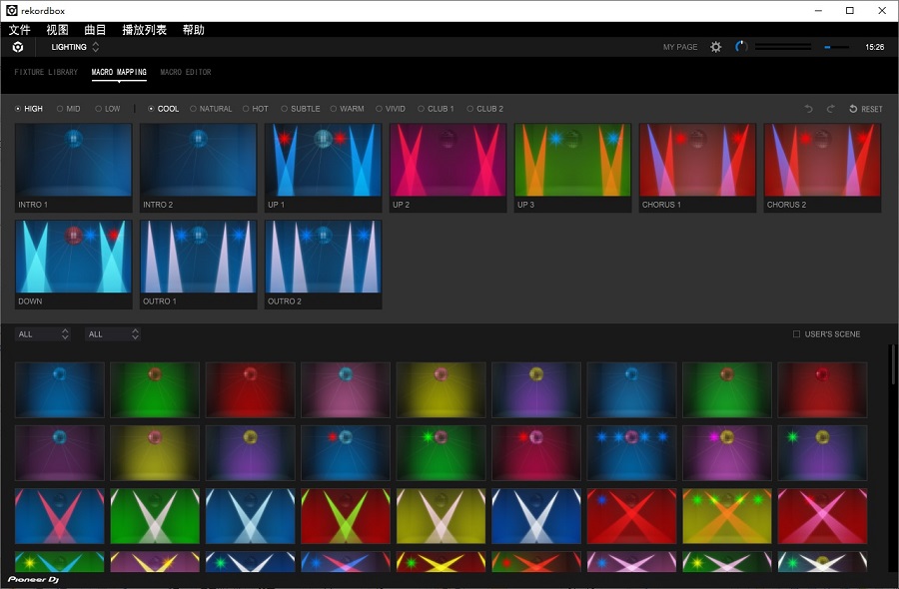Expand the second ALL filter dropdown
This screenshot has height=589, width=899.
(x=112, y=334)
